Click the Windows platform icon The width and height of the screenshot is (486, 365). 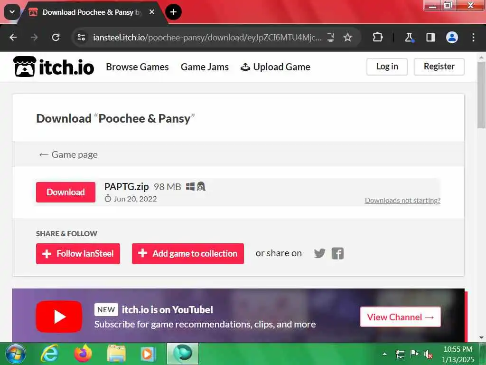pyautogui.click(x=190, y=186)
